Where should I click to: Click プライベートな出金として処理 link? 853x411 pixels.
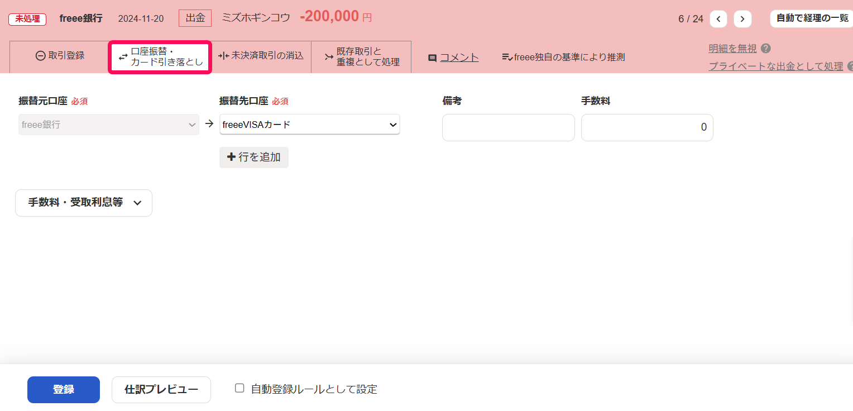775,66
